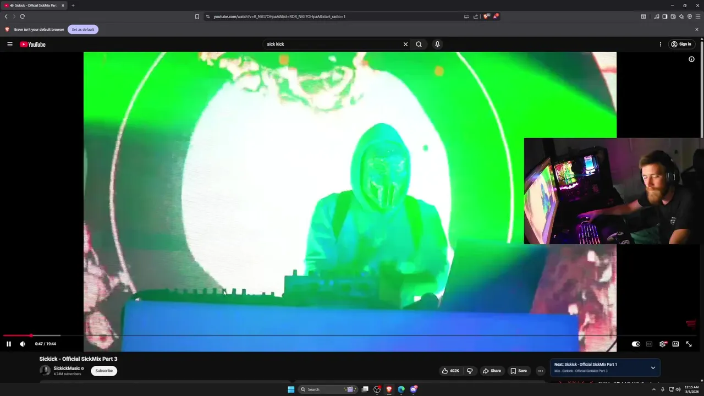The height and width of the screenshot is (396, 704).
Task: Open the SickickMusic channel avatar
Action: click(45, 371)
